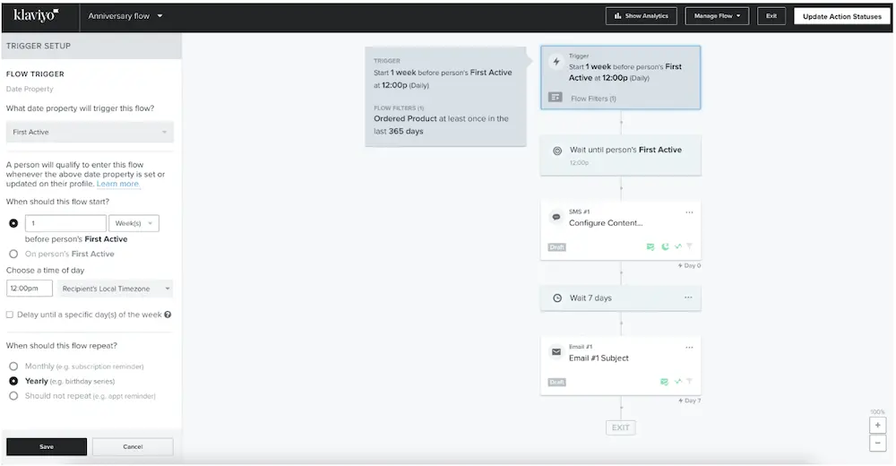Open the Manage Flow menu
This screenshot has width=896, height=466.
[x=716, y=16]
